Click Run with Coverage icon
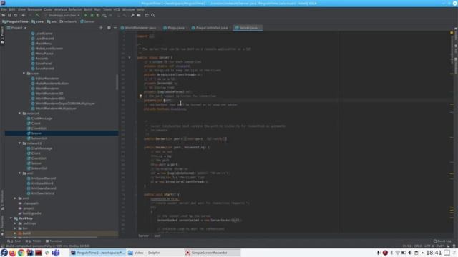This screenshot has width=458, height=257. click(x=98, y=15)
